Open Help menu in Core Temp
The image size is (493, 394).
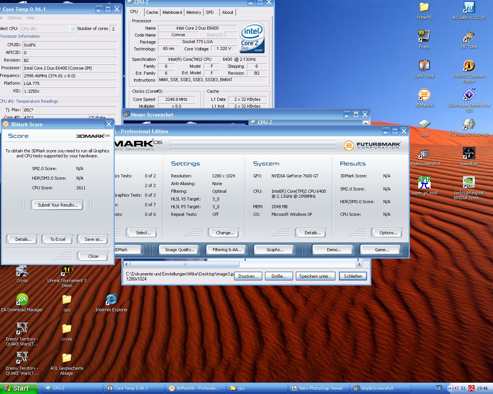(30, 18)
